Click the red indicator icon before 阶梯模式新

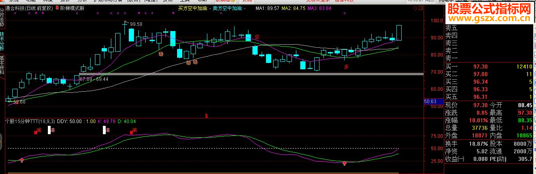(57, 8)
